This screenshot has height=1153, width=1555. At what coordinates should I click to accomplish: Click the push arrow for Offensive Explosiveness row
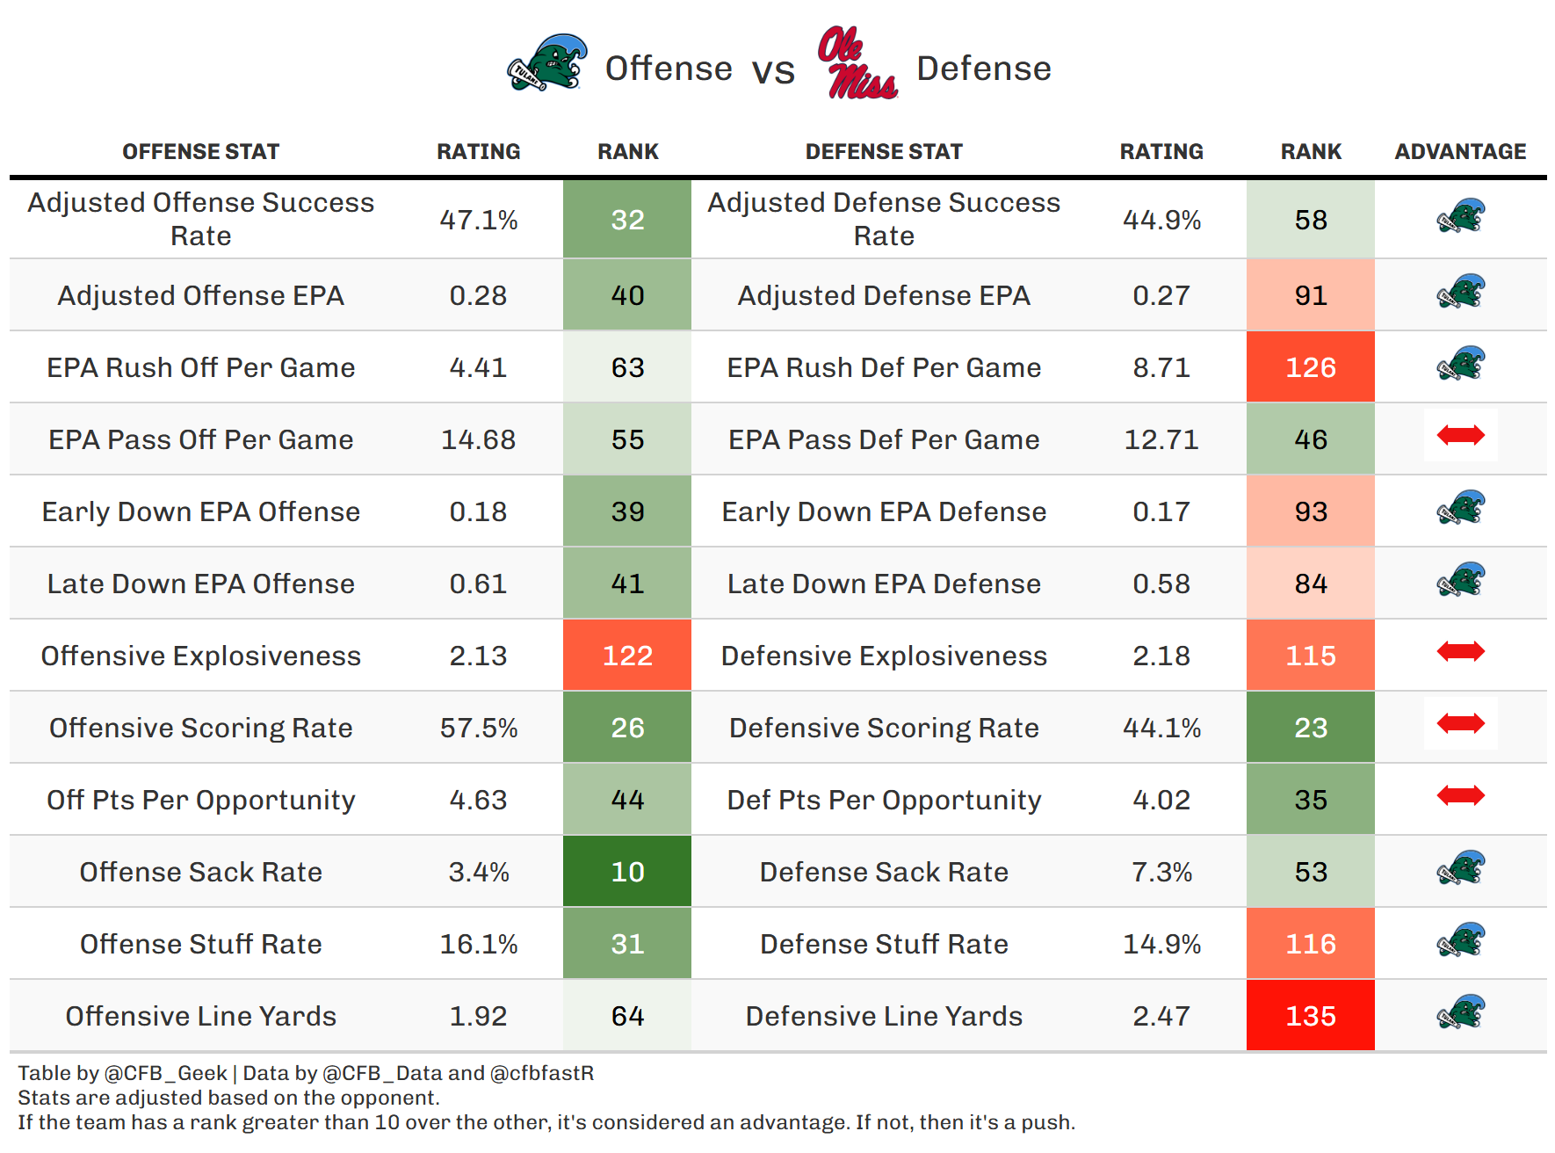pyautogui.click(x=1460, y=651)
